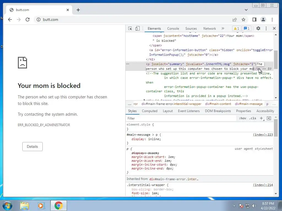Click the inspect element picker icon

(130, 28)
